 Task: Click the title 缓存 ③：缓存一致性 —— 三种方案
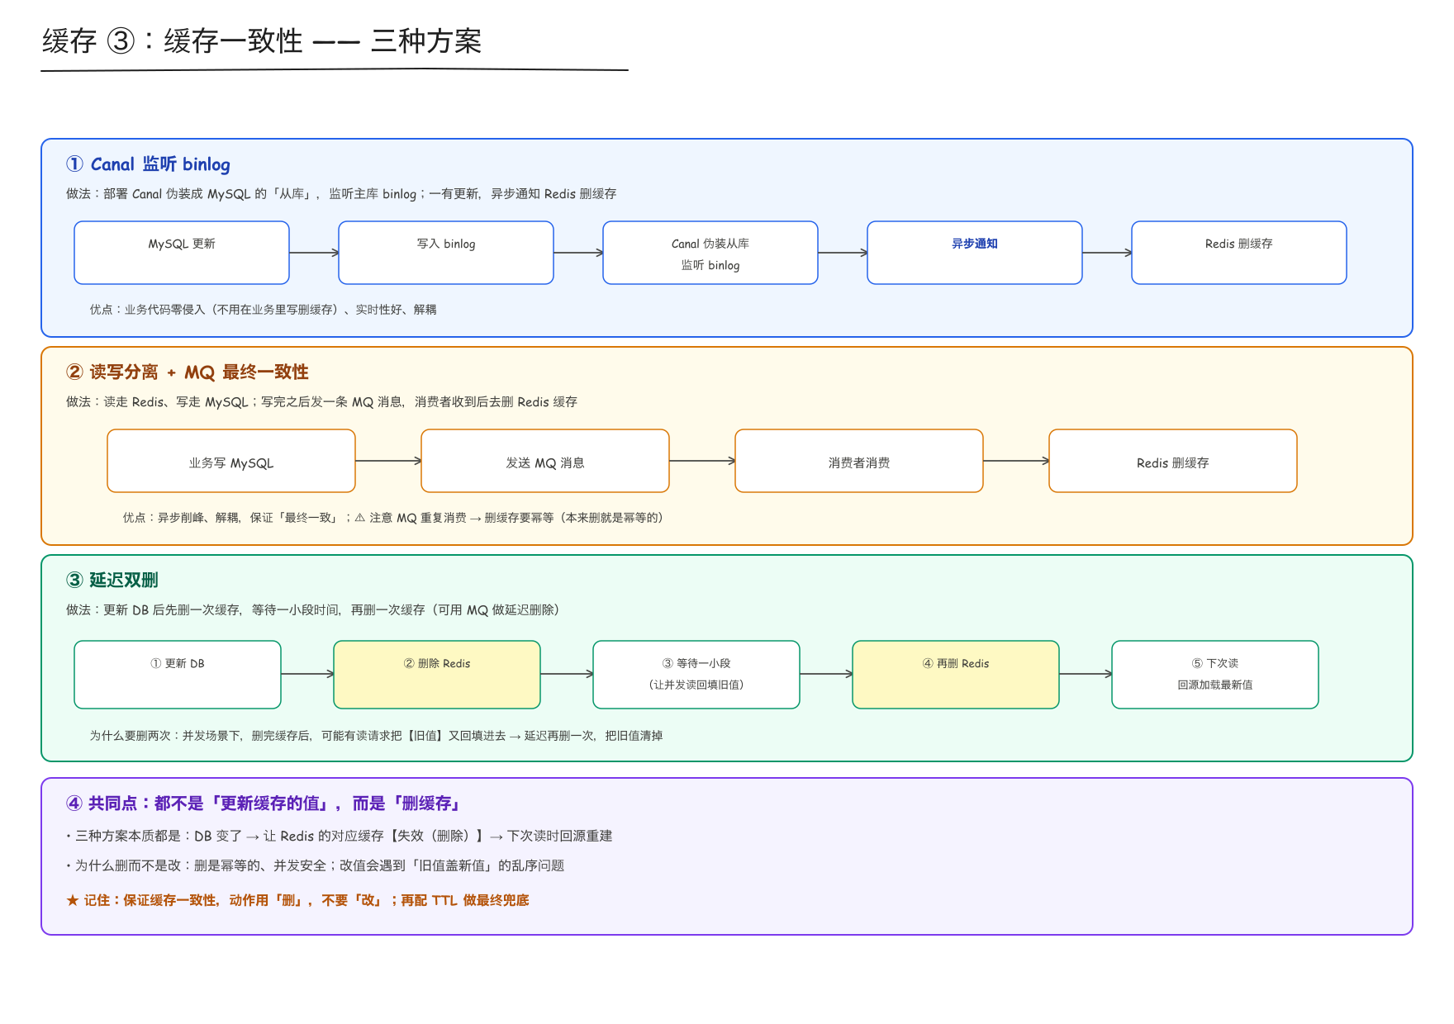coord(261,40)
